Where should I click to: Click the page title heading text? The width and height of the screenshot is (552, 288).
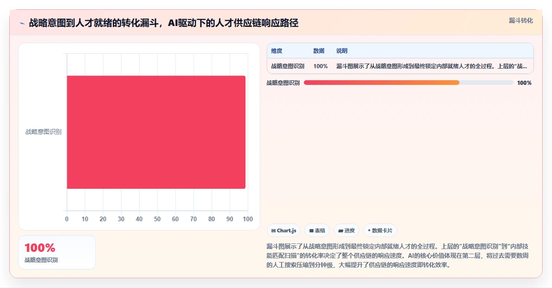[163, 23]
